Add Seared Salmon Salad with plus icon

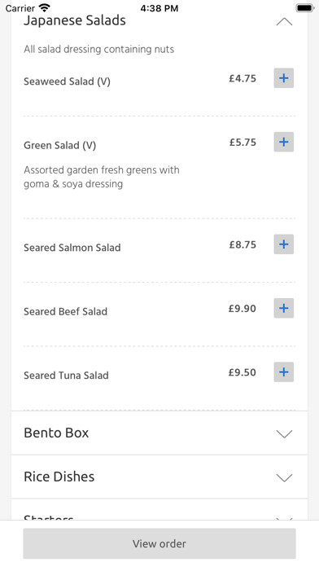(x=283, y=244)
